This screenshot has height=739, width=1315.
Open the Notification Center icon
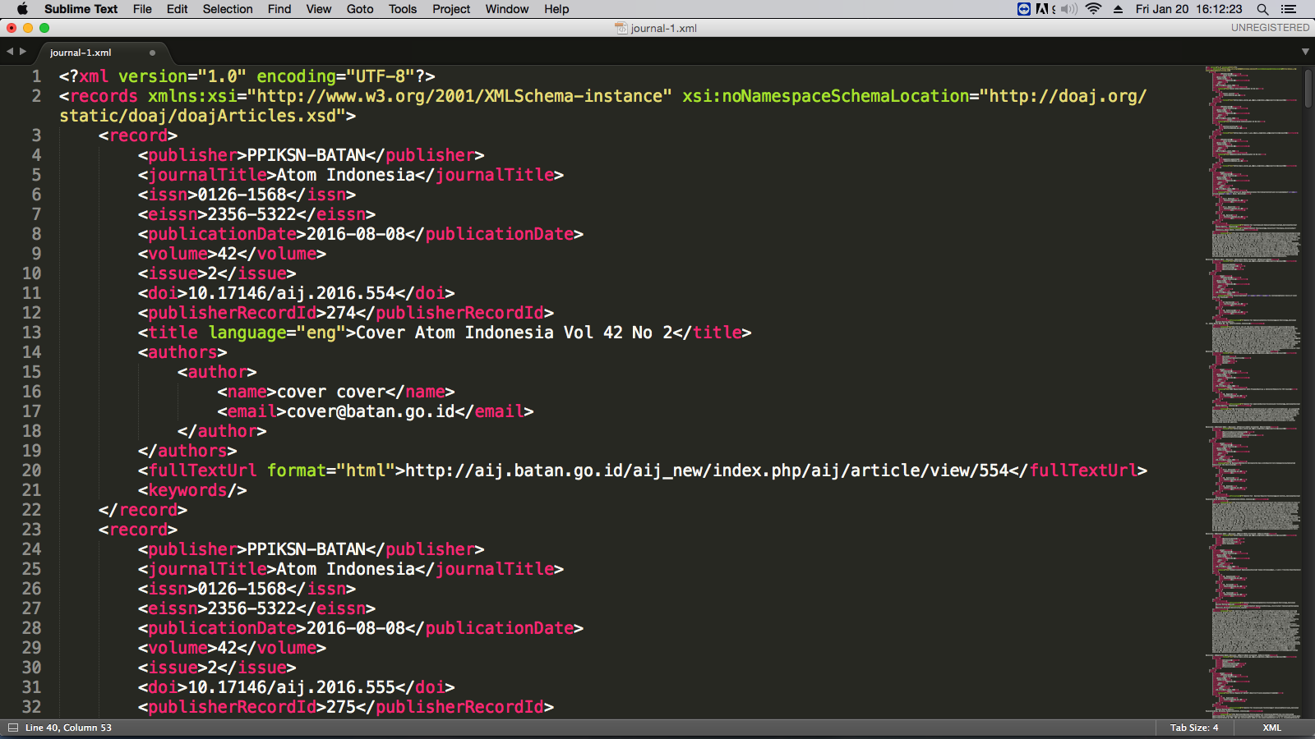coord(1289,9)
